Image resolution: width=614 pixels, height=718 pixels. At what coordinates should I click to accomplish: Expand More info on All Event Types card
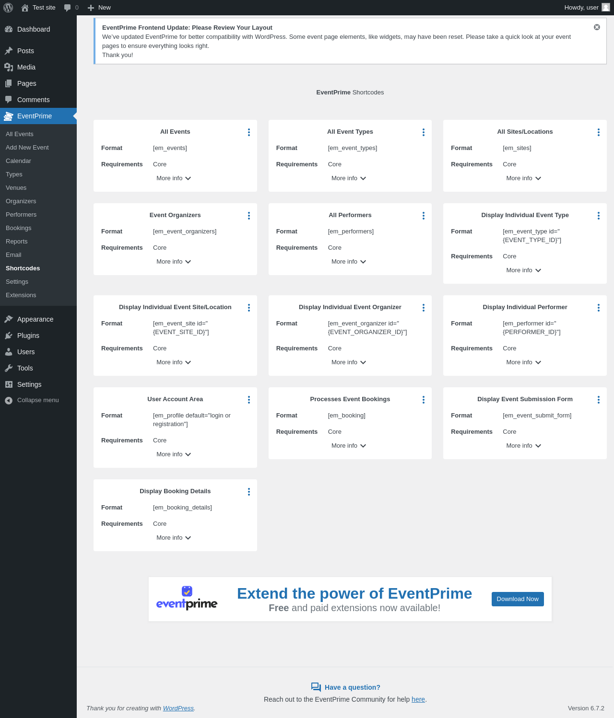pyautogui.click(x=349, y=178)
